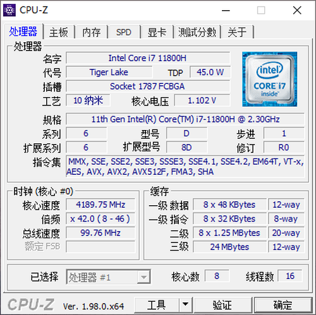The height and width of the screenshot is (315, 316).
Task: Open the 測試分數 benchmark tab
Action: (197, 32)
